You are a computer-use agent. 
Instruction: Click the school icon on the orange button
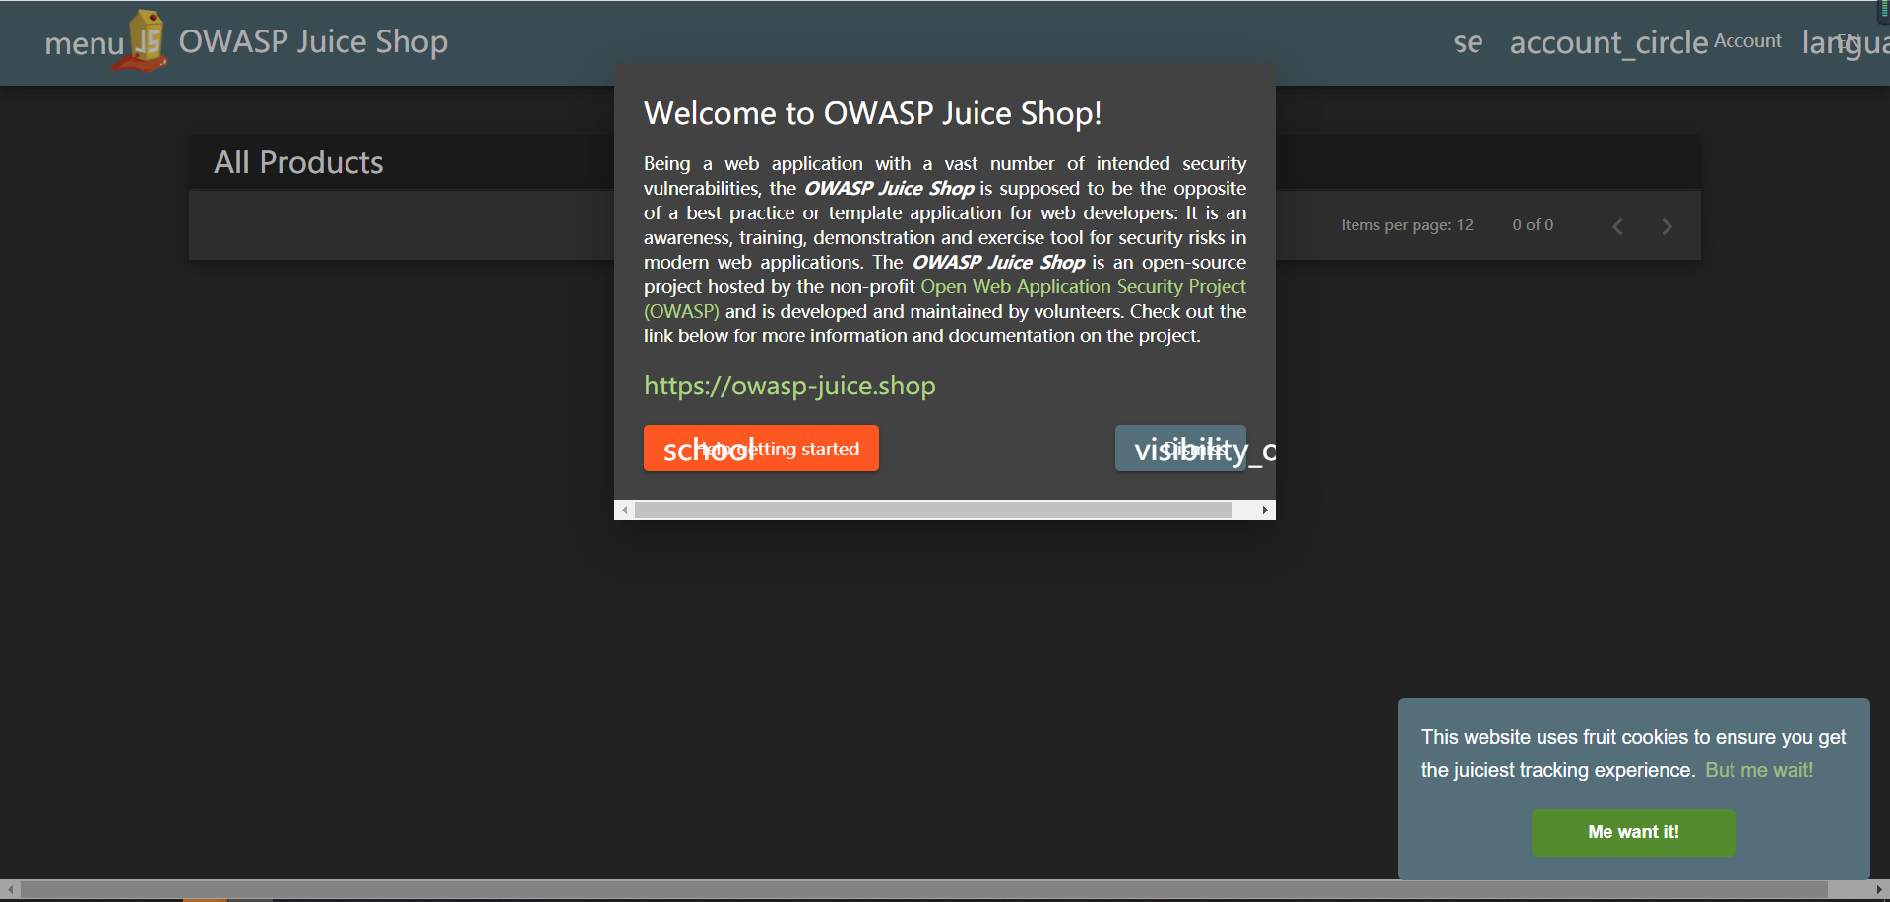[707, 449]
